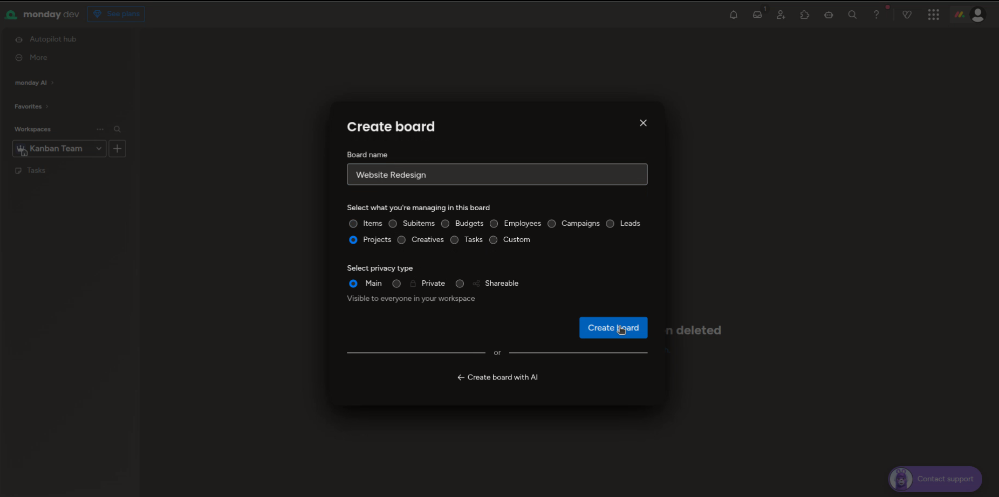Screen dimensions: 999x497
Task: Select the Leads radio option
Action: pos(610,224)
